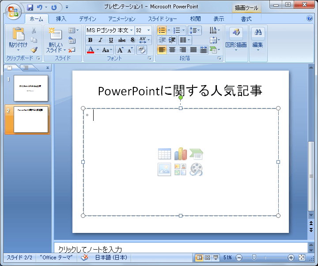The height and width of the screenshot is (266, 318).
Task: Expand the font size 32 dropdown
Action: coord(148,30)
